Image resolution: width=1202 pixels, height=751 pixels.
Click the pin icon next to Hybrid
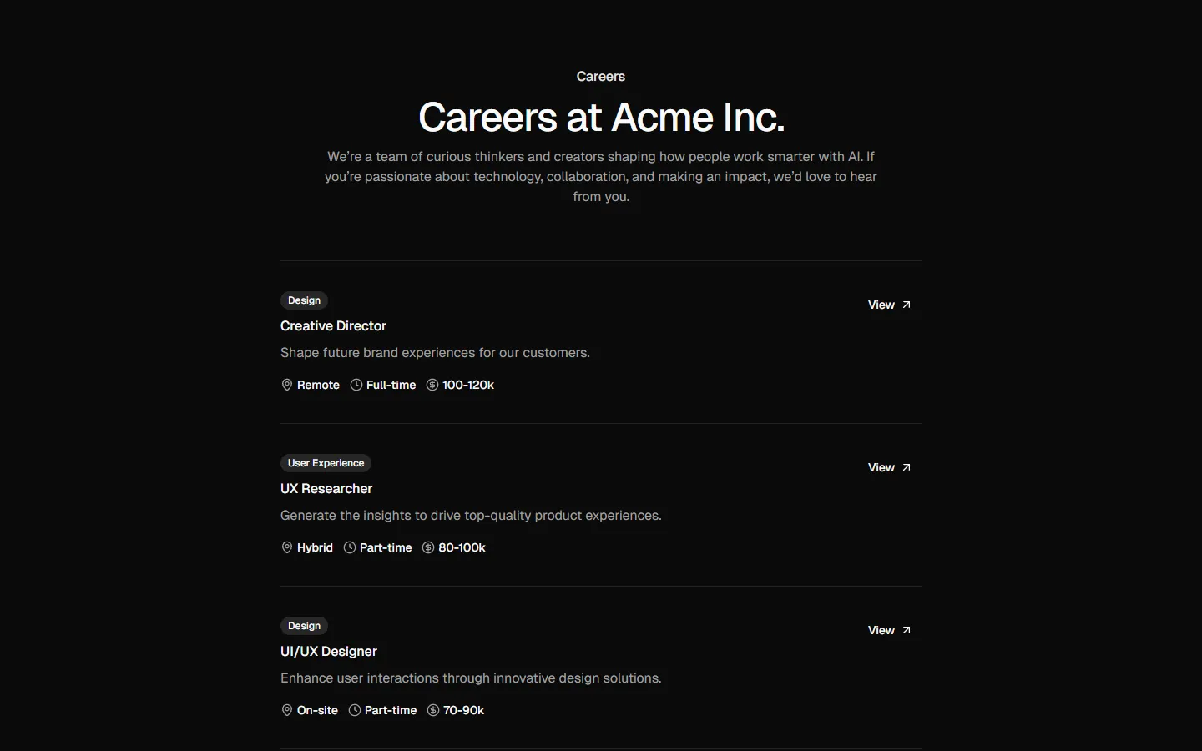(x=286, y=547)
